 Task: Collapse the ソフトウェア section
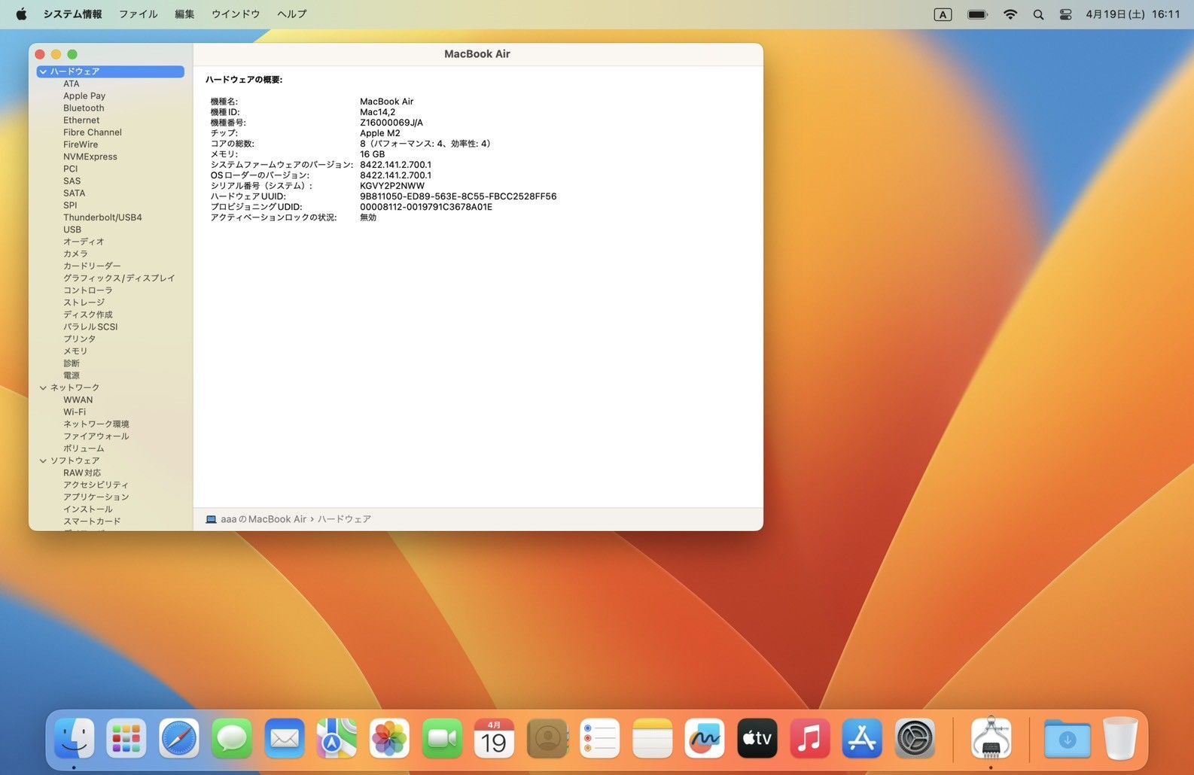point(43,461)
